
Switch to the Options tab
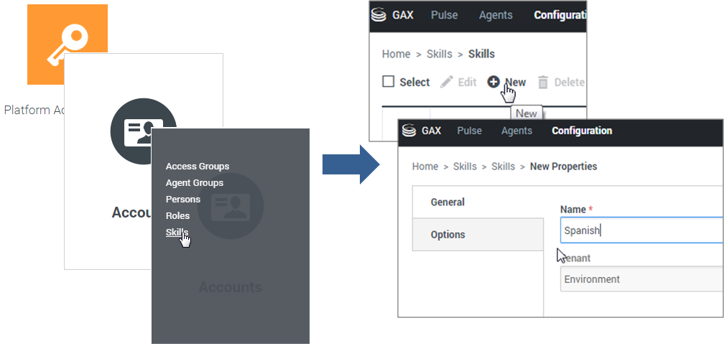pos(448,235)
